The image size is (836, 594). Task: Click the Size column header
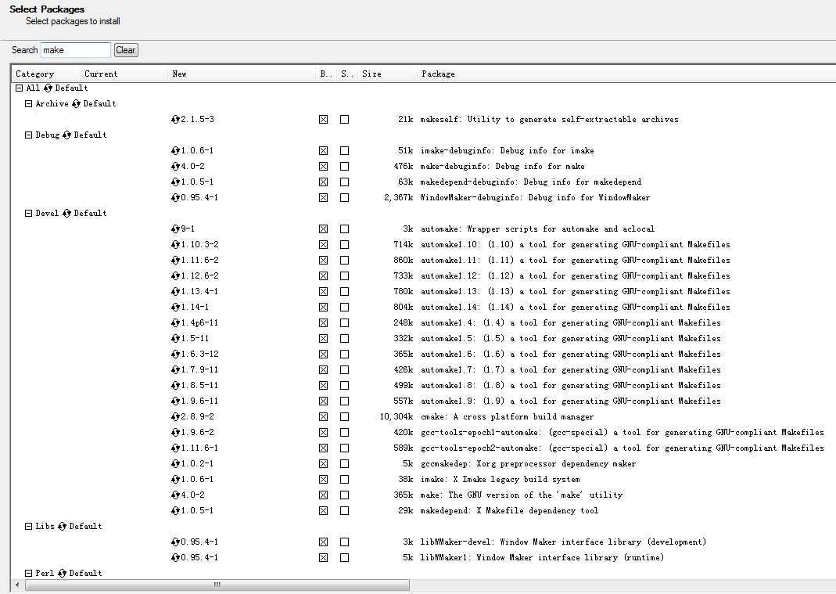tap(371, 74)
